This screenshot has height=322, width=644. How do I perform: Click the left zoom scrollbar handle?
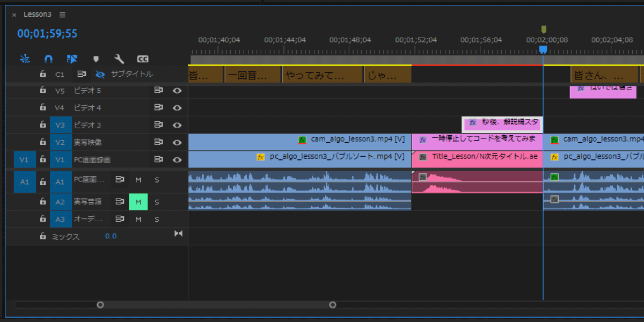[x=100, y=305]
